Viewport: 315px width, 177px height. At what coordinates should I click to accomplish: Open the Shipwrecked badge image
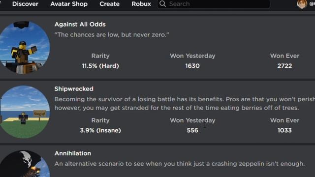pyautogui.click(x=24, y=112)
